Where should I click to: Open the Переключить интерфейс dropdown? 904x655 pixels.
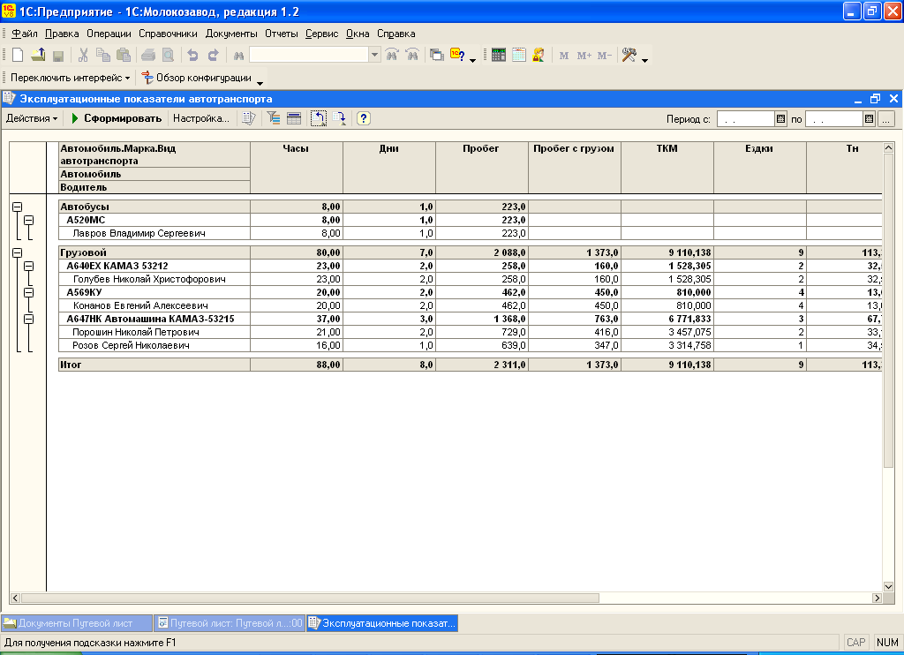tap(70, 78)
